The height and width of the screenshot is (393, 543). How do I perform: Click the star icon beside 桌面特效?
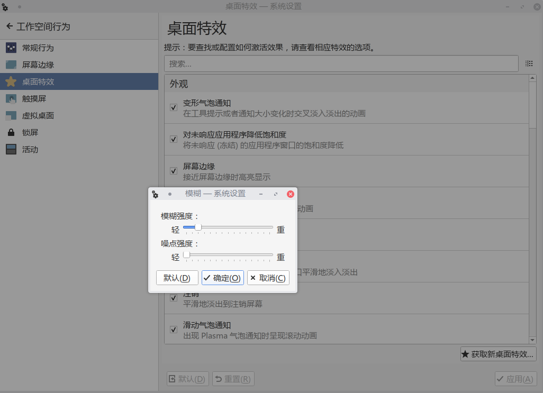pyautogui.click(x=11, y=81)
